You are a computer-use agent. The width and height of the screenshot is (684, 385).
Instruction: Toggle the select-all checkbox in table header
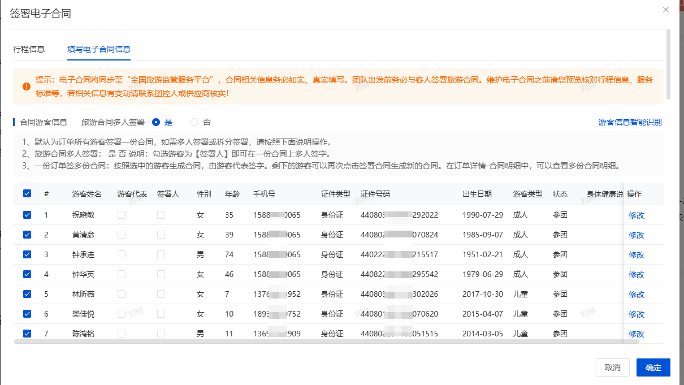click(27, 194)
